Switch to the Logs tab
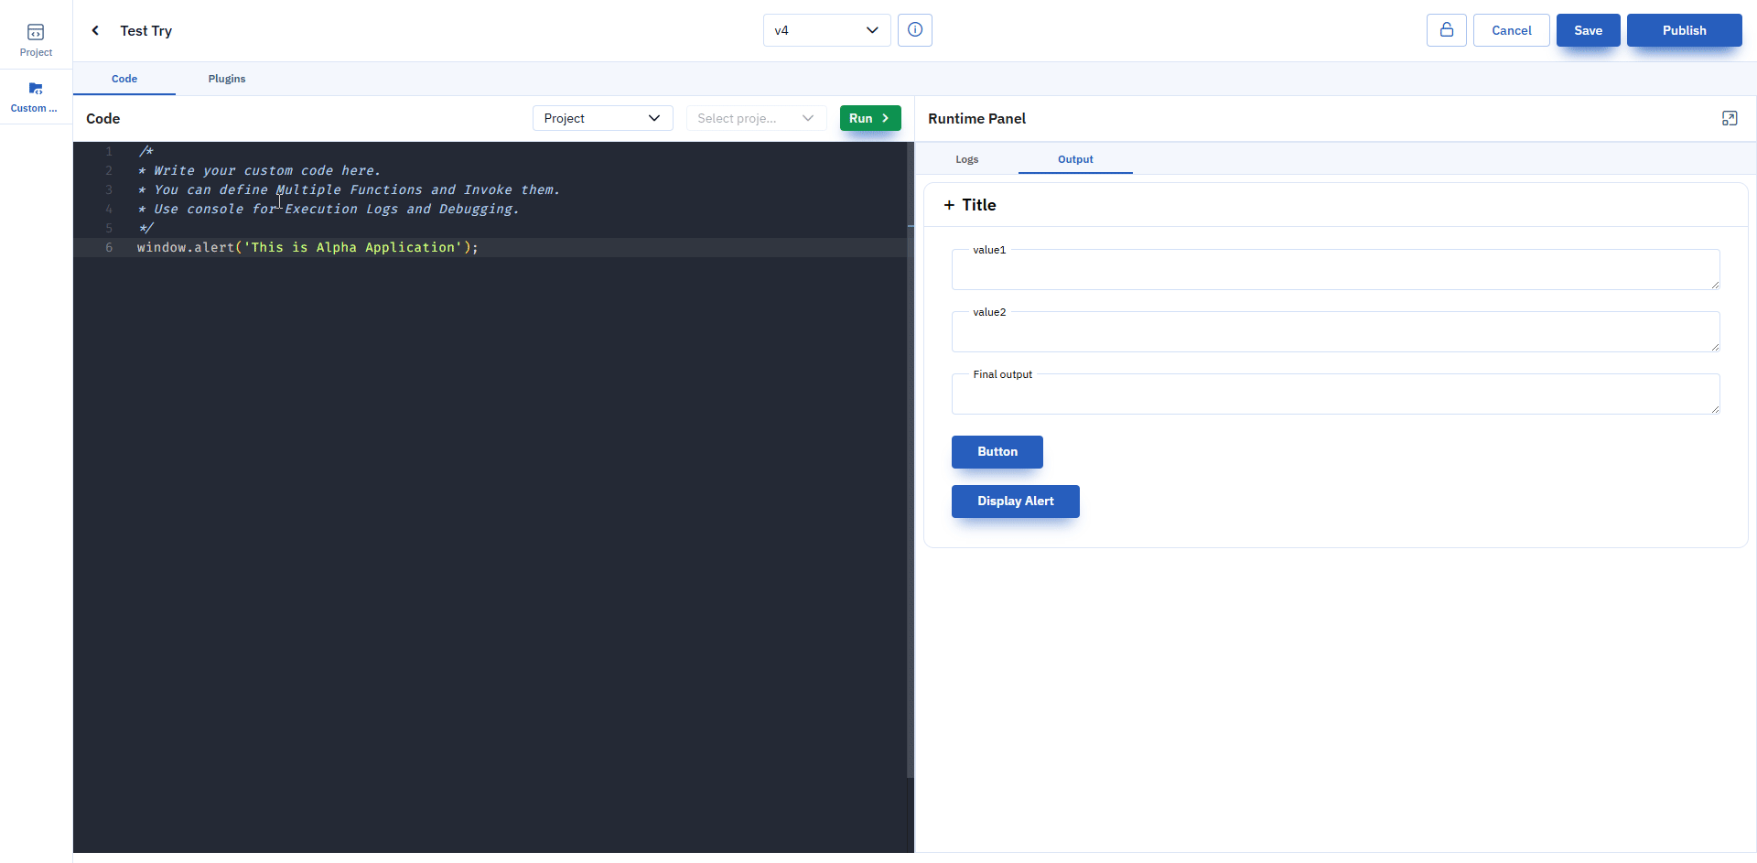 (967, 159)
